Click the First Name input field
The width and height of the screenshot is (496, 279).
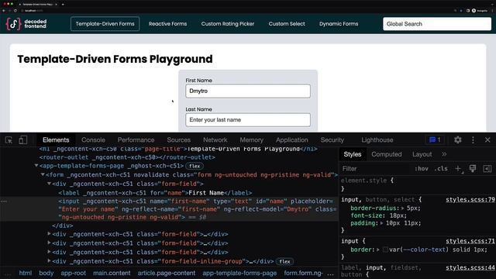tap(248, 91)
